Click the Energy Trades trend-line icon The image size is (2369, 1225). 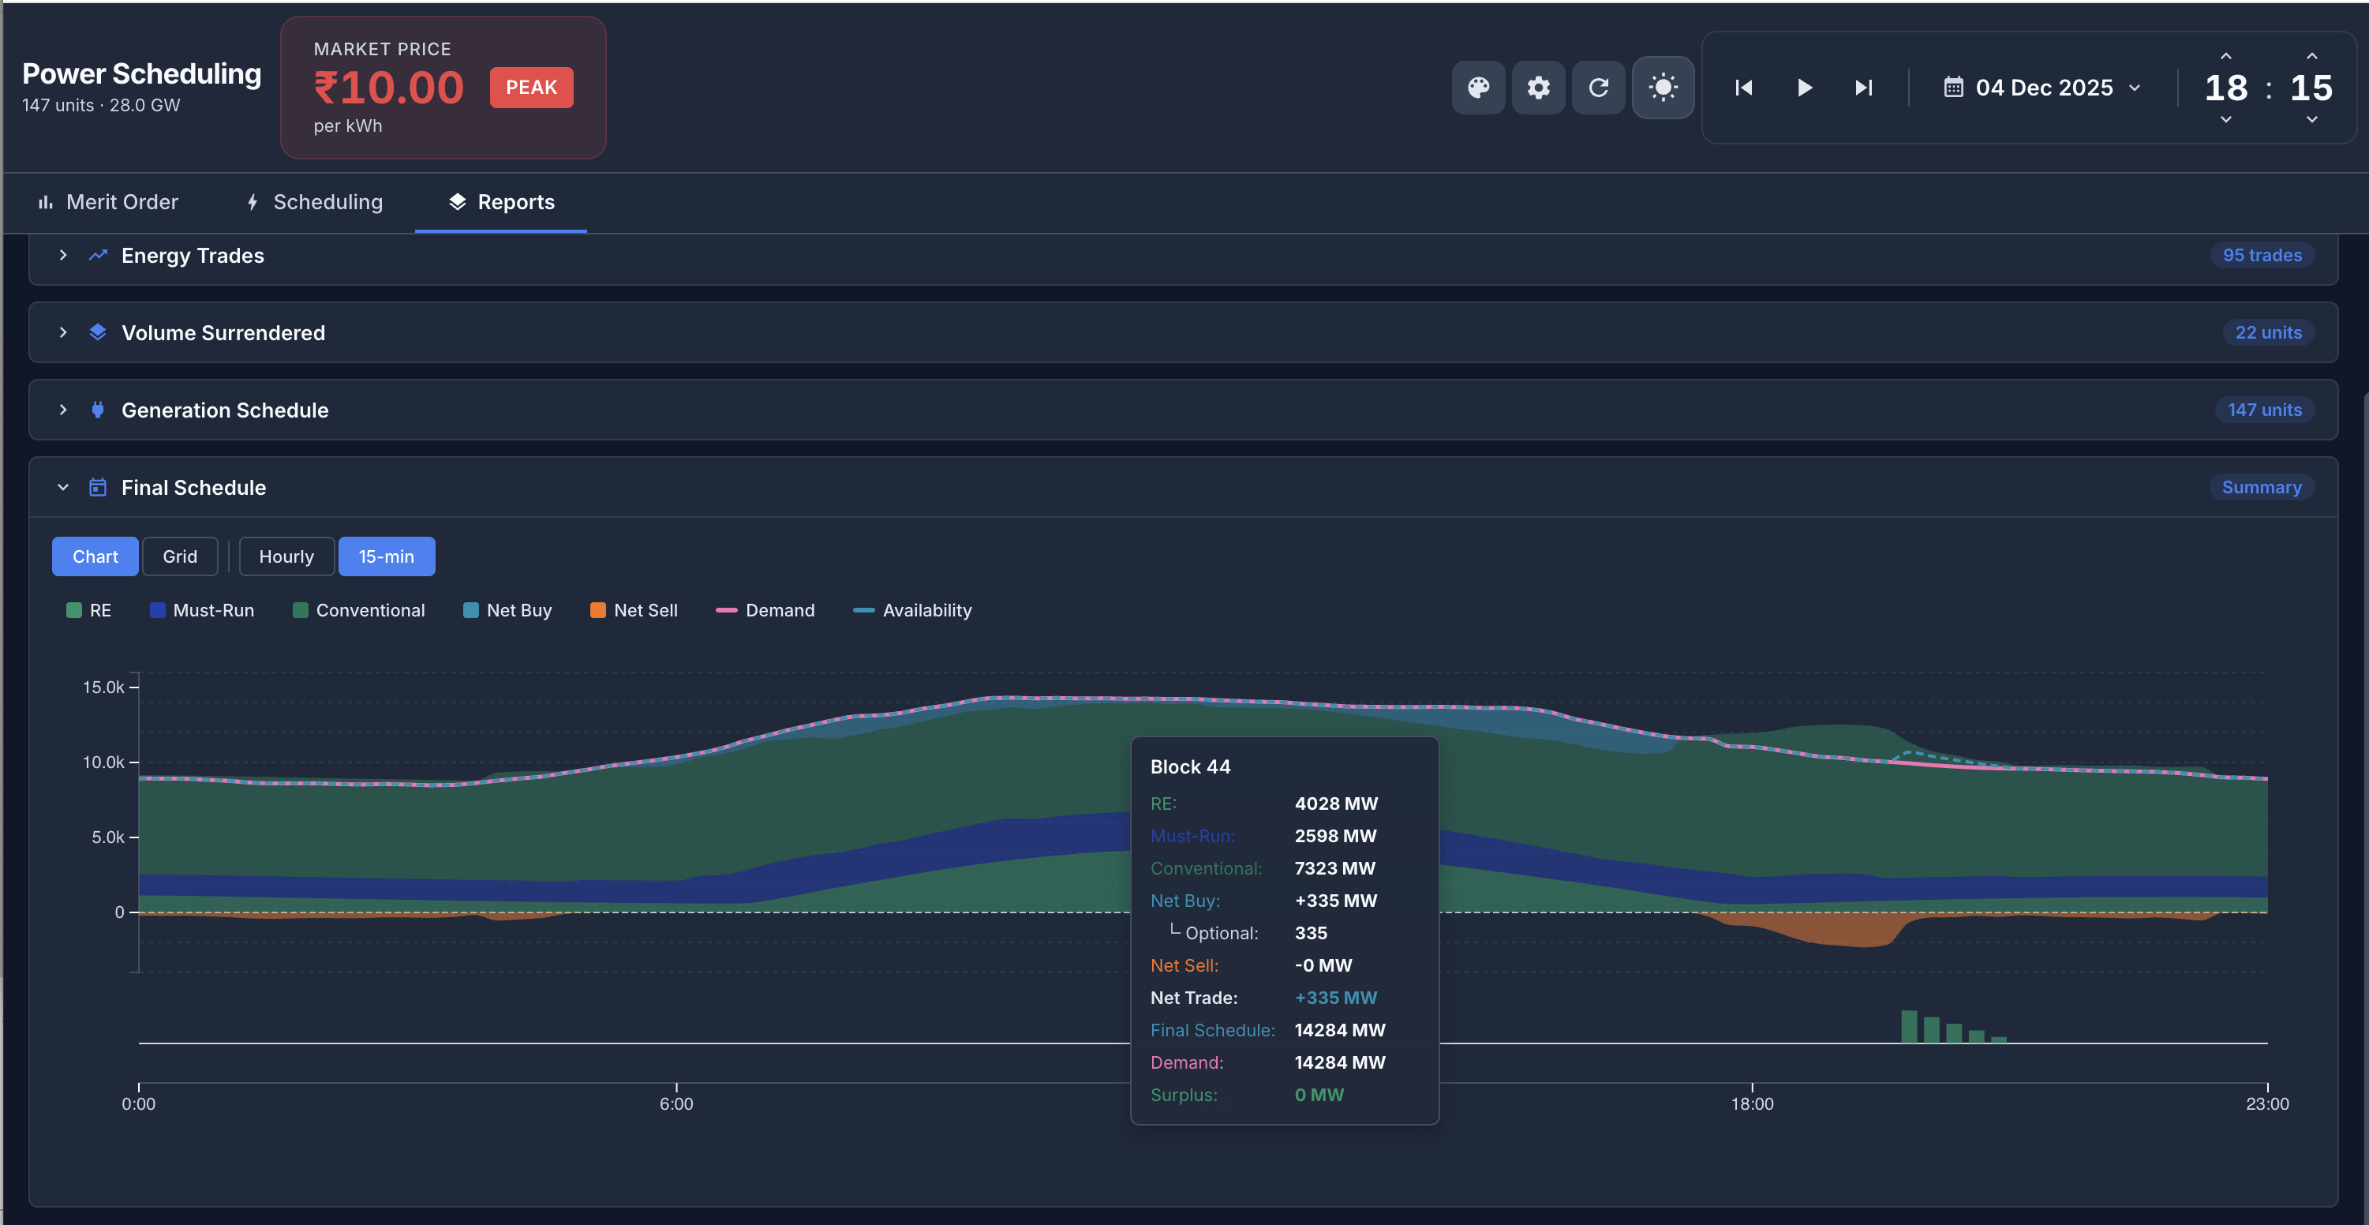coord(98,255)
